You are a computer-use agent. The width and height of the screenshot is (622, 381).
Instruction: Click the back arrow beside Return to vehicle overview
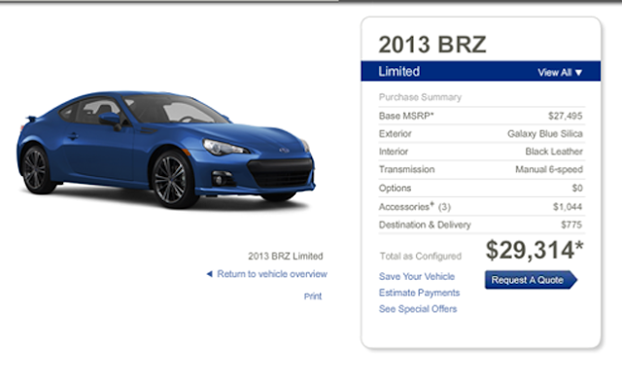(210, 274)
